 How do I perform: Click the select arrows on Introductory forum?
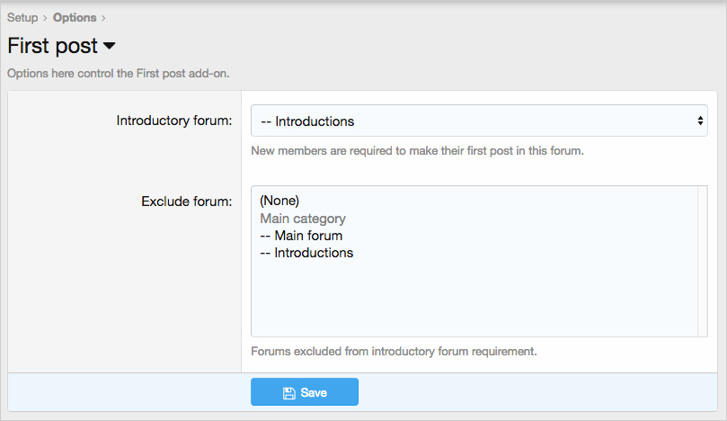pos(700,121)
